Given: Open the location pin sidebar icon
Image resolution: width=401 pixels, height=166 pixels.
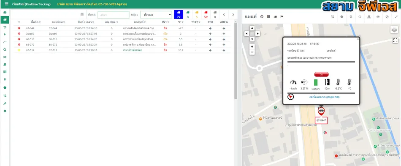Looking at the screenshot, I should (5, 79).
